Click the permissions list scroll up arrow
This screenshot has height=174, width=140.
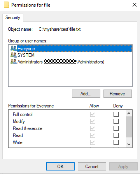pyautogui.click(x=129, y=113)
